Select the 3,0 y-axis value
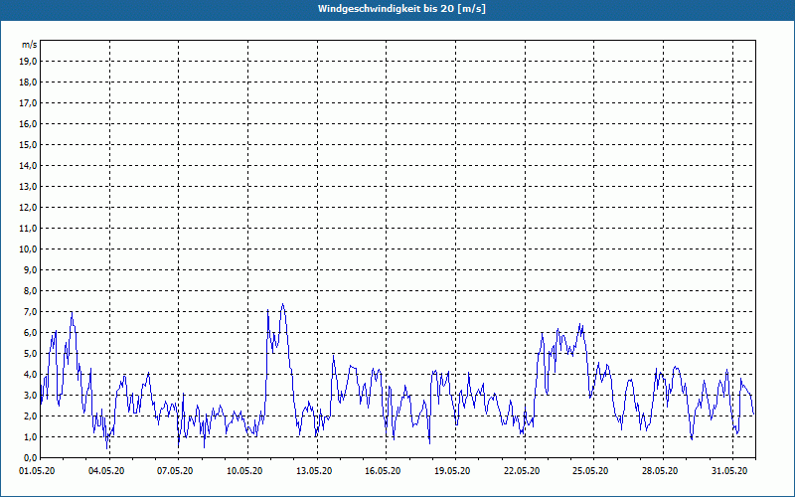This screenshot has width=795, height=497. pyautogui.click(x=30, y=395)
